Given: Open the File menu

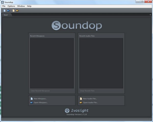Looking at the screenshot, I should 4,6.
